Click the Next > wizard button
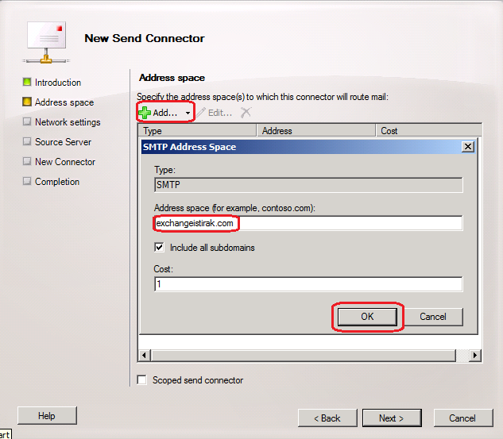503x439 pixels. pyautogui.click(x=392, y=418)
